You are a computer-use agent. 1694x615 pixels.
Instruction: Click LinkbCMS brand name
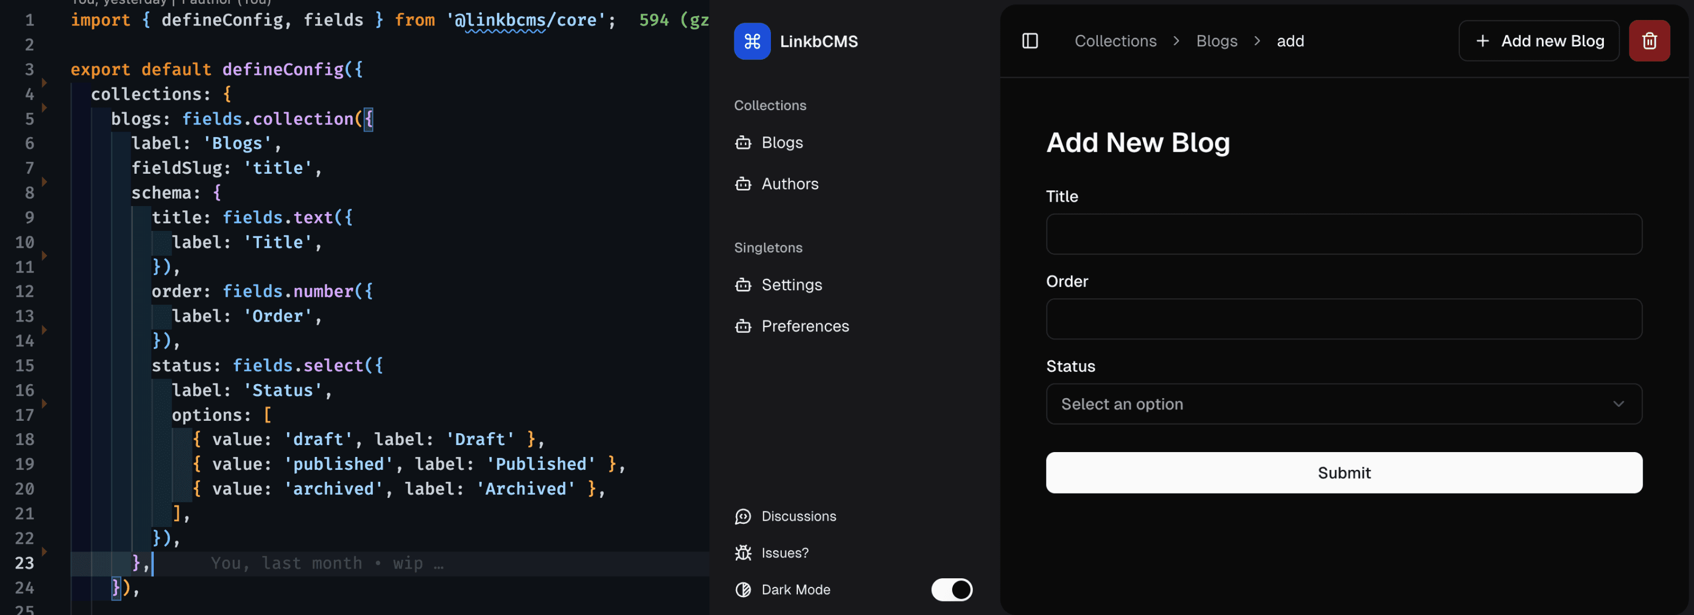(819, 41)
